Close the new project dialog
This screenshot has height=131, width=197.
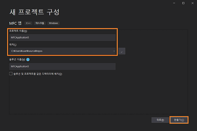coord(192,3)
